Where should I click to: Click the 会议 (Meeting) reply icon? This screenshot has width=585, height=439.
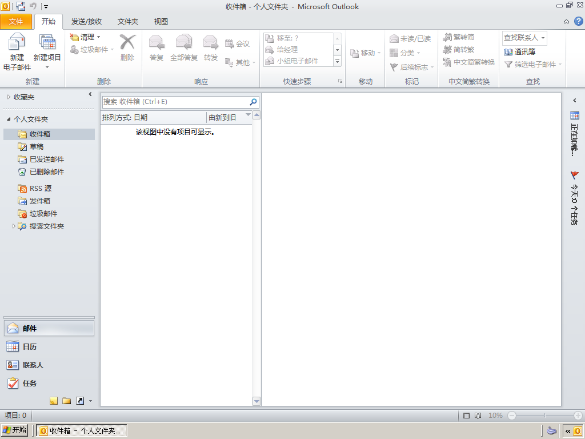coord(229,43)
